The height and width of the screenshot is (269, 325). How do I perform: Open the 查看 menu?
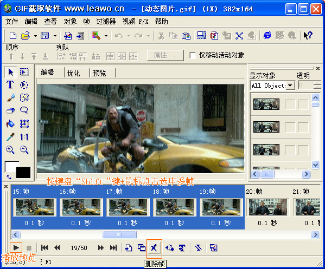50,21
